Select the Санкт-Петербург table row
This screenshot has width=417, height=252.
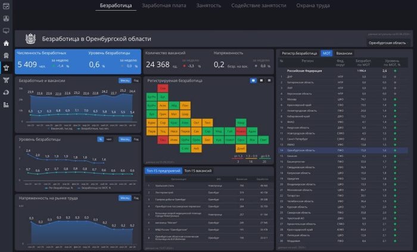343,139
